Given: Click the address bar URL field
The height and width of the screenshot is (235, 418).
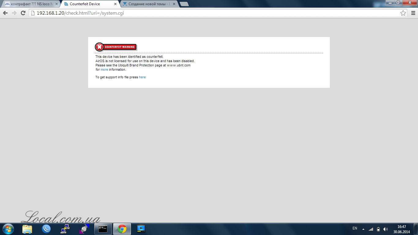Looking at the screenshot, I should coord(218,13).
